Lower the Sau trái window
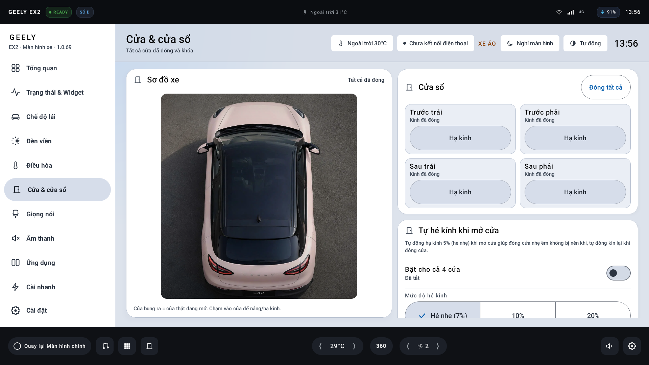 click(460, 192)
